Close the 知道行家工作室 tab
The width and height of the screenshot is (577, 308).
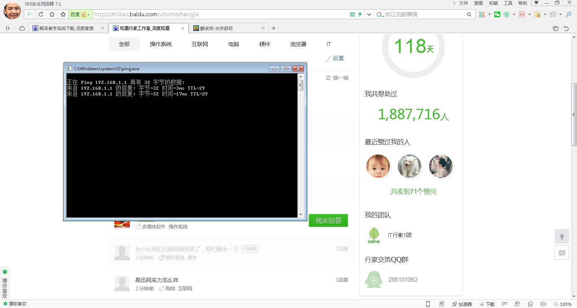coord(183,28)
